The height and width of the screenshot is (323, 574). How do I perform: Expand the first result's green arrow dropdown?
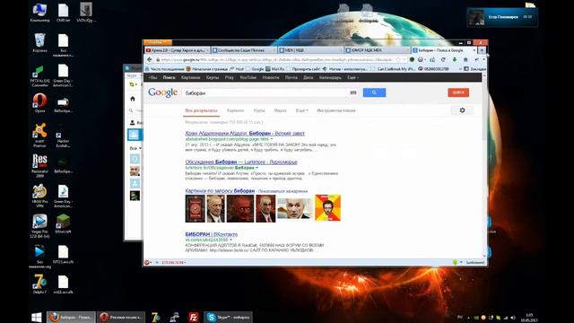272,139
